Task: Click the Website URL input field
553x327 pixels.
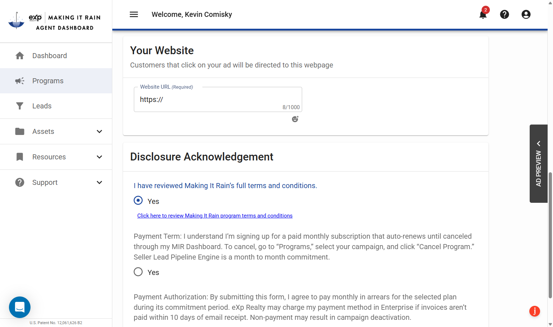Action: [218, 99]
